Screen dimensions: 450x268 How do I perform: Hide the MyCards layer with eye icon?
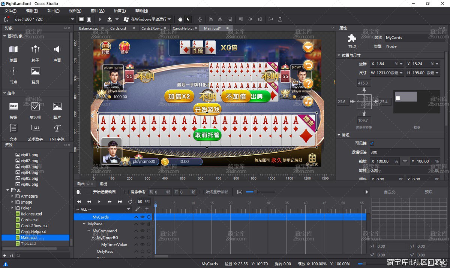[142, 217]
